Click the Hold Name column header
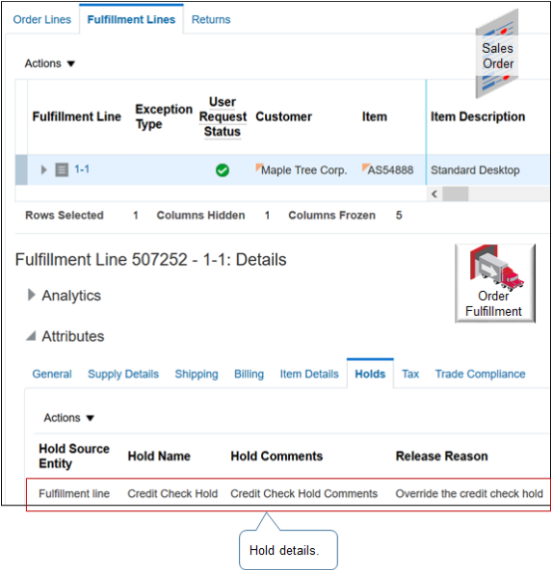 click(x=159, y=456)
